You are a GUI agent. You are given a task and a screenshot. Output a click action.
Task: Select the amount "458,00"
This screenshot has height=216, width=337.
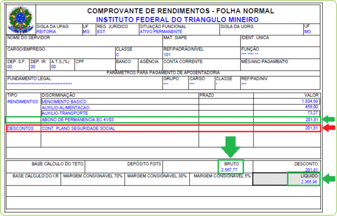(311, 107)
